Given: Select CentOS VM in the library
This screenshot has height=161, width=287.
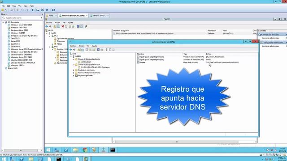Looking at the screenshot, I should [x=15, y=38].
